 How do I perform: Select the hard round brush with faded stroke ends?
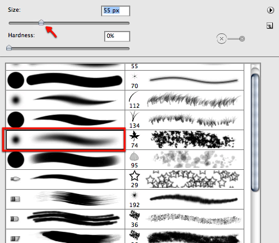click(65, 159)
